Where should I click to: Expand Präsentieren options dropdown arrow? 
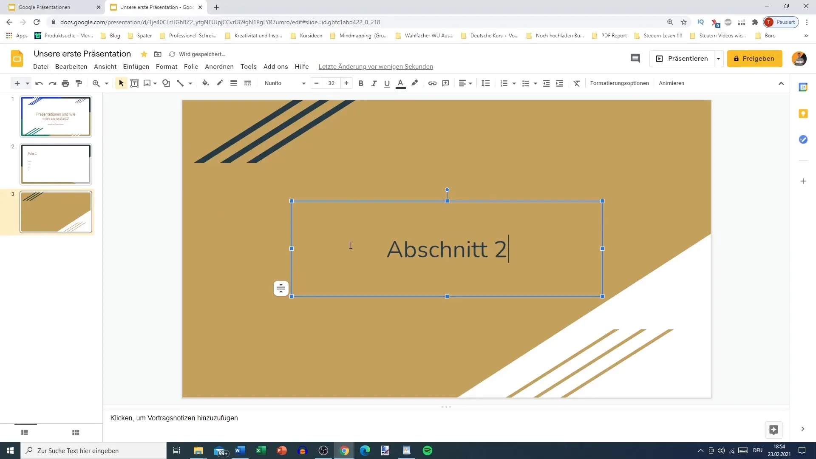pos(718,59)
